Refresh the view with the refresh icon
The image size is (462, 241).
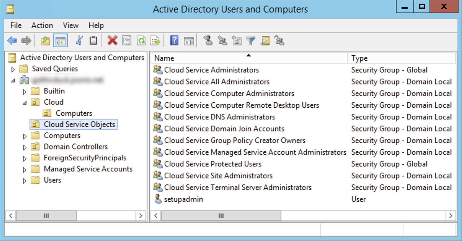click(141, 40)
